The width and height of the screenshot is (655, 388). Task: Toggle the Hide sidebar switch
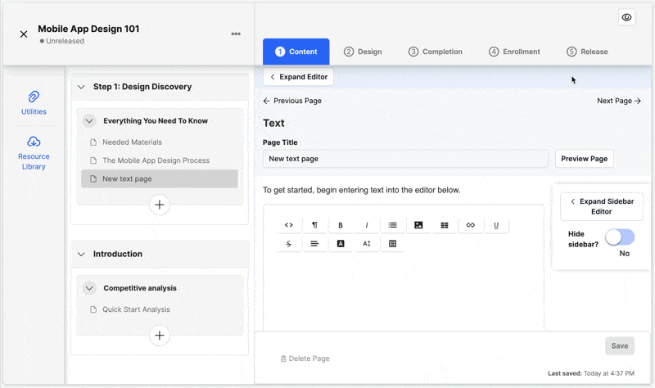point(620,237)
